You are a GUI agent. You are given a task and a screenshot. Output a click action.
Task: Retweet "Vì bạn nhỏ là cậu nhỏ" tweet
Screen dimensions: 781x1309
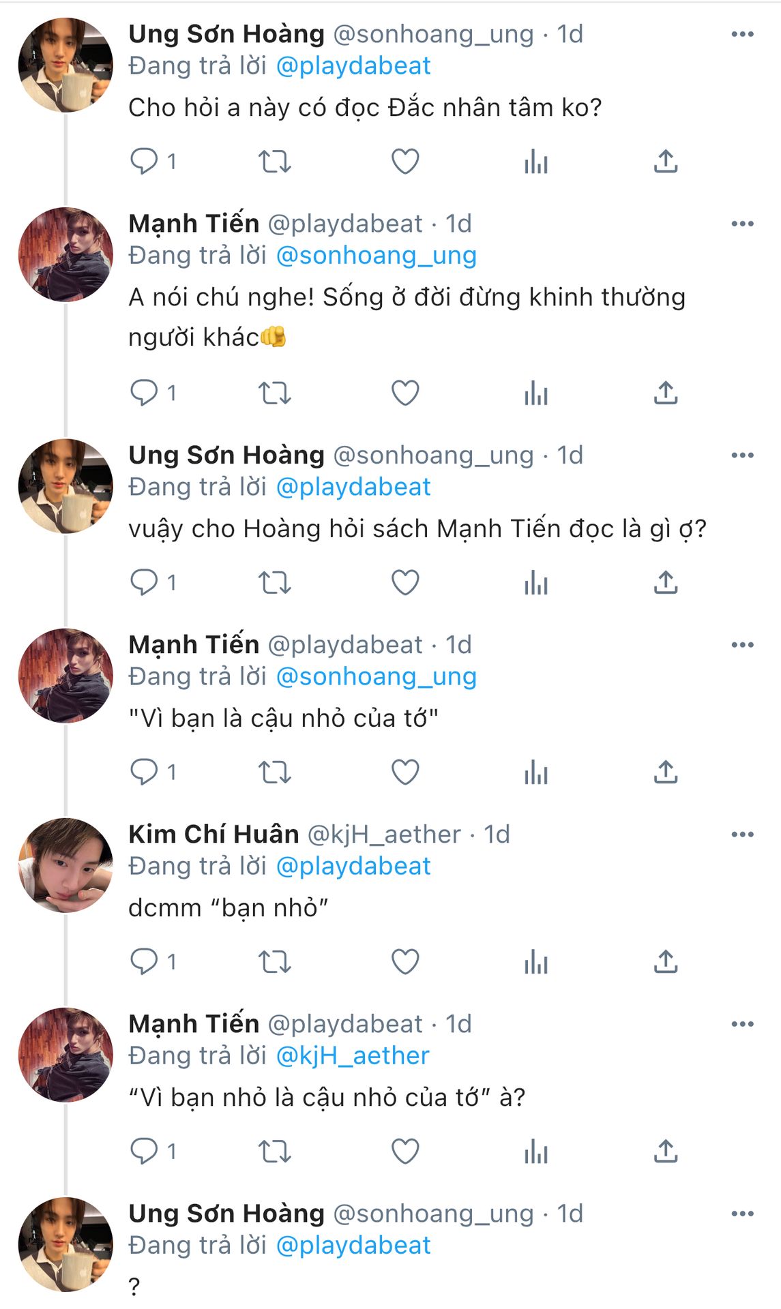click(275, 1151)
